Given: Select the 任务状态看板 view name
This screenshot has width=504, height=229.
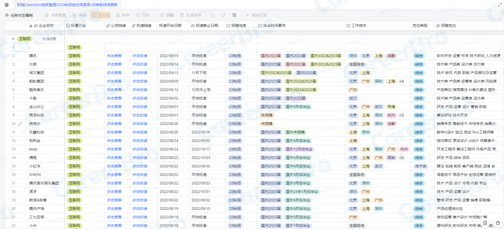Looking at the screenshot, I should pyautogui.click(x=21, y=15).
